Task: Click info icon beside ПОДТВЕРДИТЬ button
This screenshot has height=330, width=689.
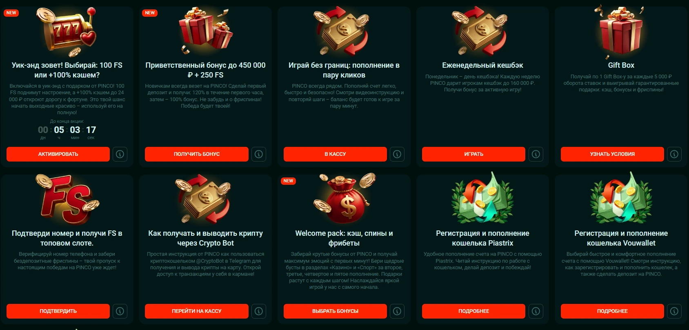Action: [x=120, y=311]
